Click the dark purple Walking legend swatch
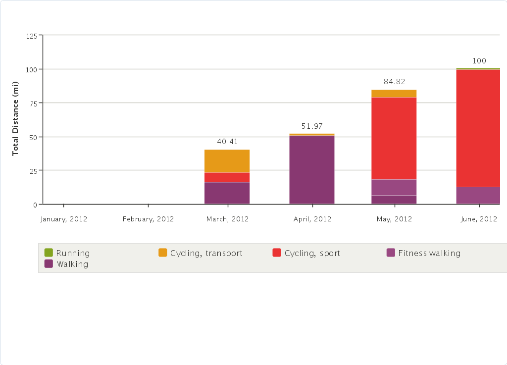The image size is (507, 365). [x=49, y=264]
